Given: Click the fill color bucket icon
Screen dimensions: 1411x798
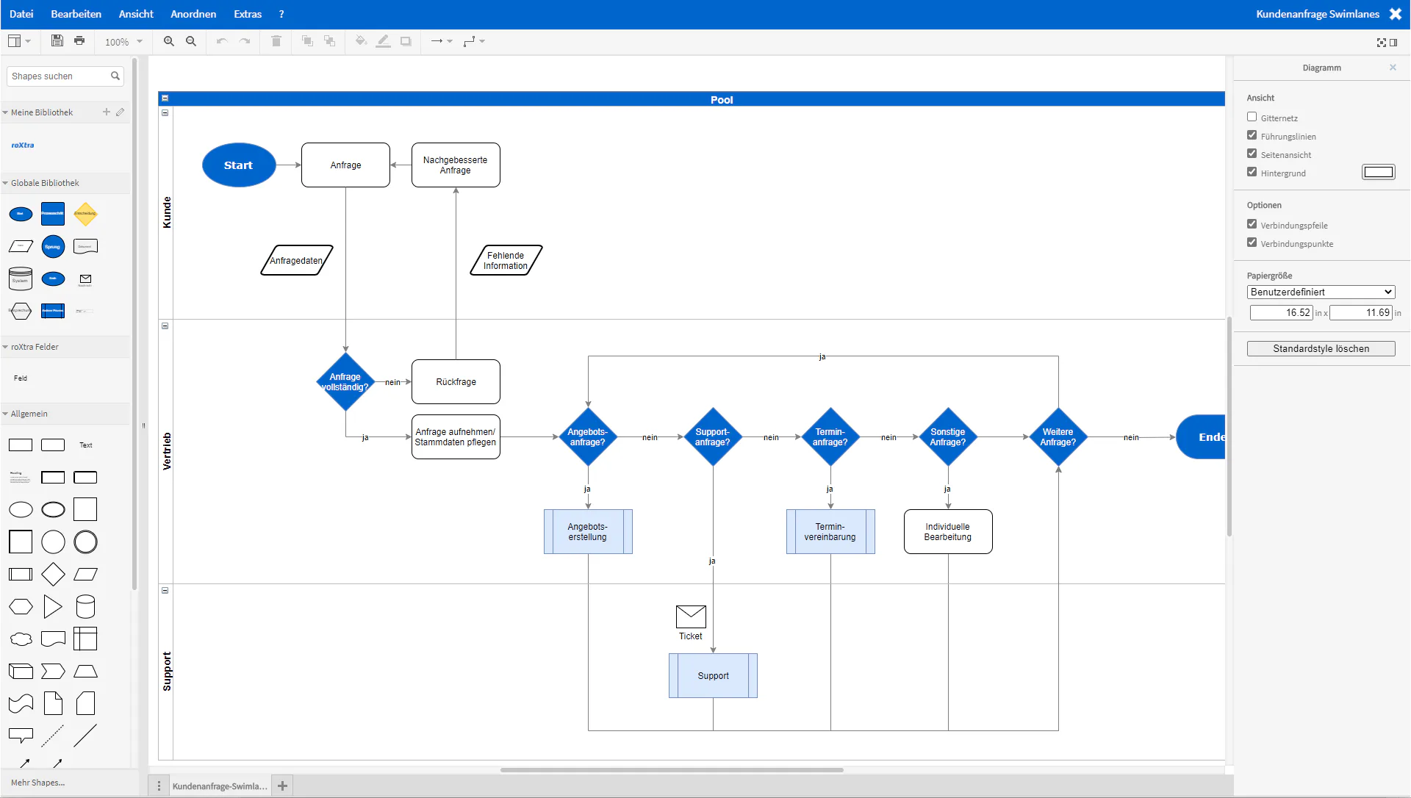Looking at the screenshot, I should pos(361,41).
